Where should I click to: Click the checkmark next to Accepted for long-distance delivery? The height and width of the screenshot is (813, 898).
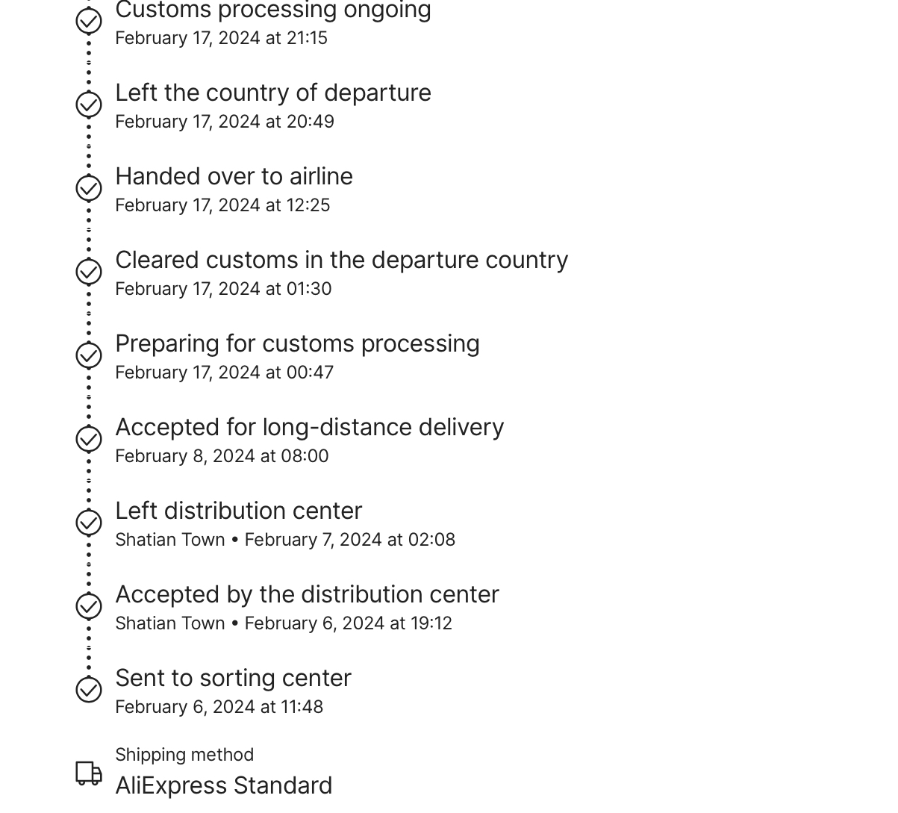point(89,439)
